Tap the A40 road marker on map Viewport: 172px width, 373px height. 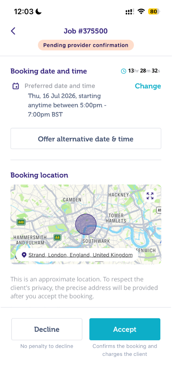pyautogui.click(x=21, y=222)
